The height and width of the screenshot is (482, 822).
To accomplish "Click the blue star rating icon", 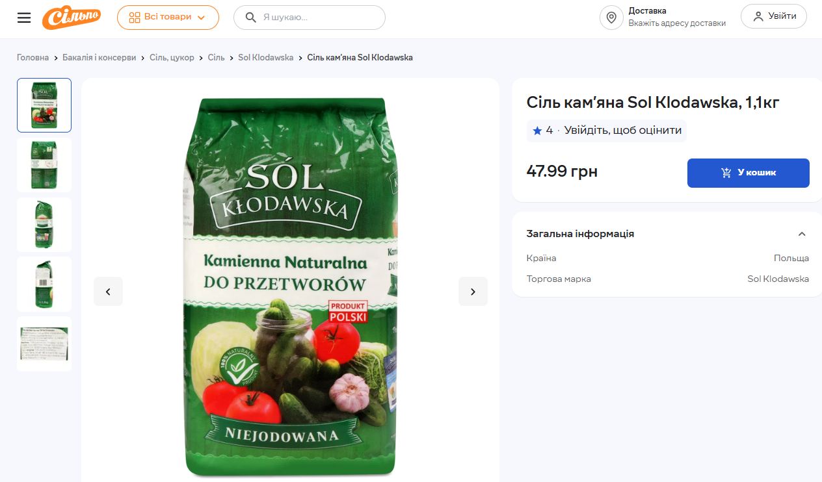I will [537, 131].
